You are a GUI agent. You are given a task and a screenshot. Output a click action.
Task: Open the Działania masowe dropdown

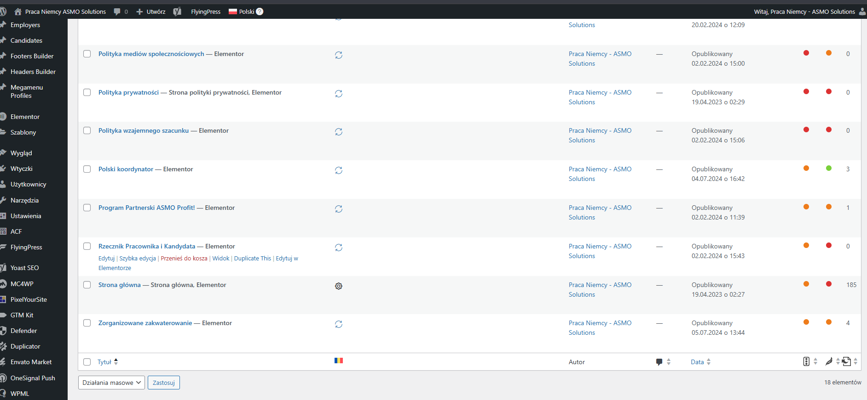[111, 383]
